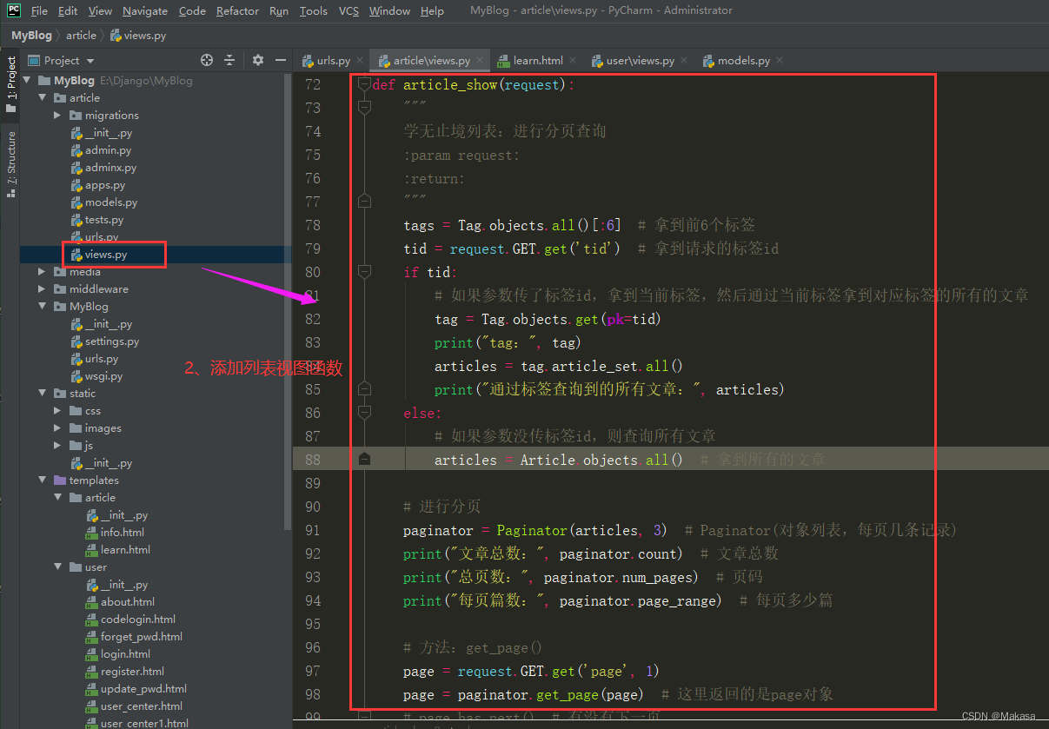Screen dimensions: 1049x729
Task: Open the Structure tool window
Action: 10,163
